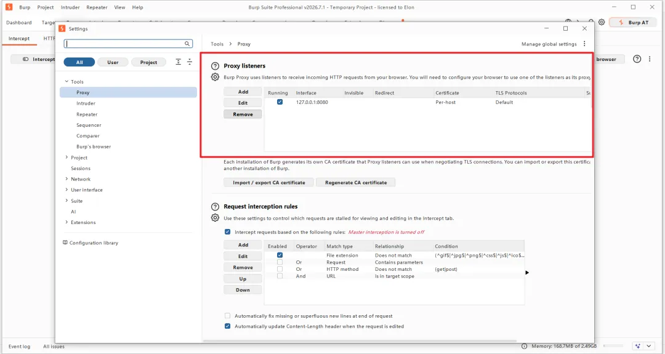Toggle Running checkbox for 127.0.0.1:8080 listener

[280, 102]
